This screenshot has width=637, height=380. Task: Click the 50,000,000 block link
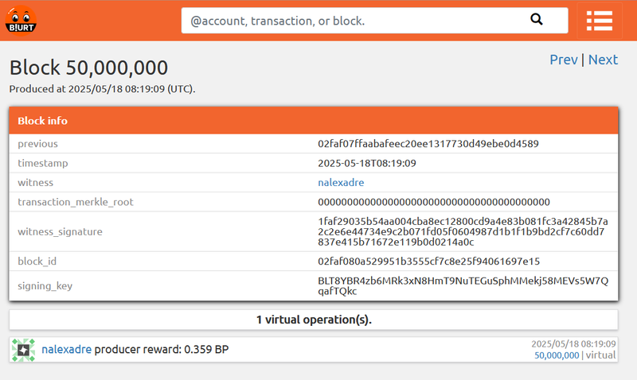click(557, 355)
